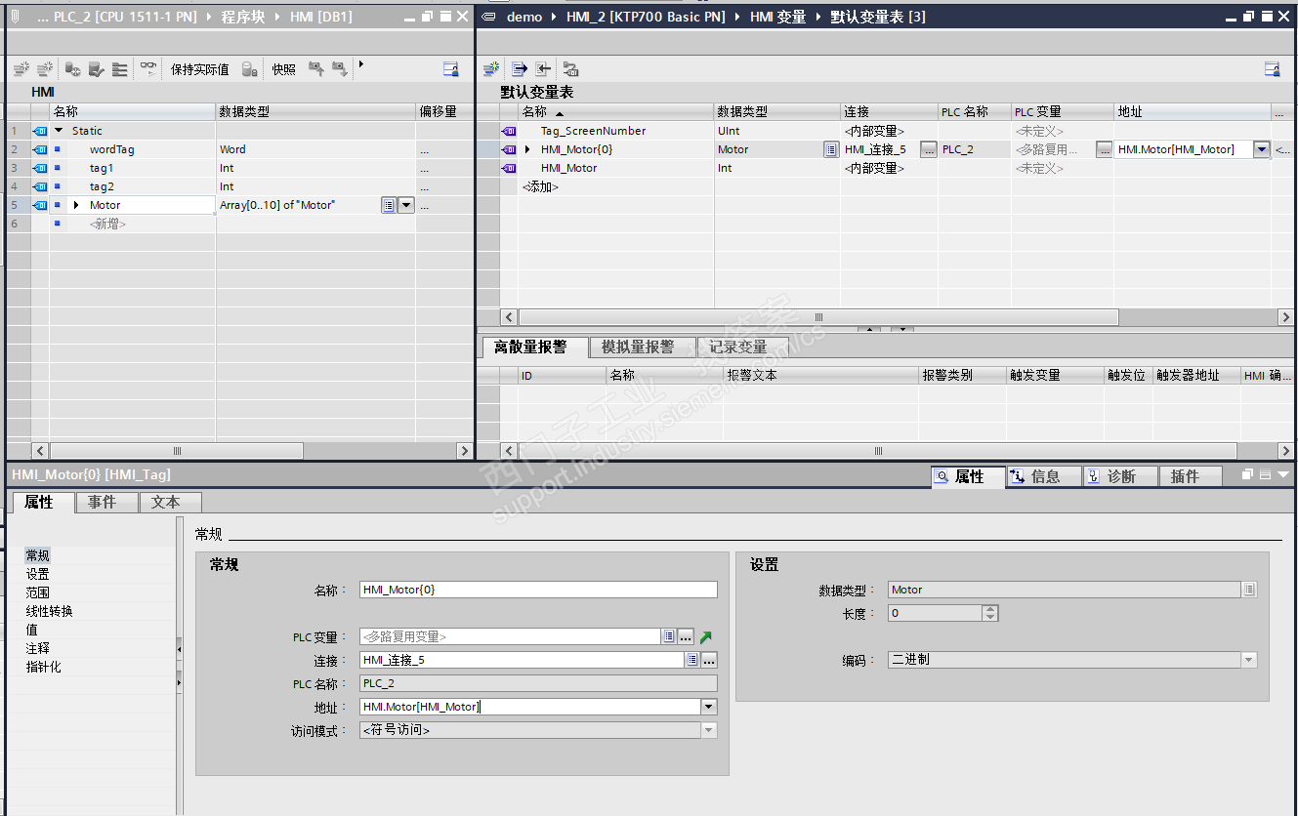Click the ellipsis button beside the 连接 property field

click(710, 660)
